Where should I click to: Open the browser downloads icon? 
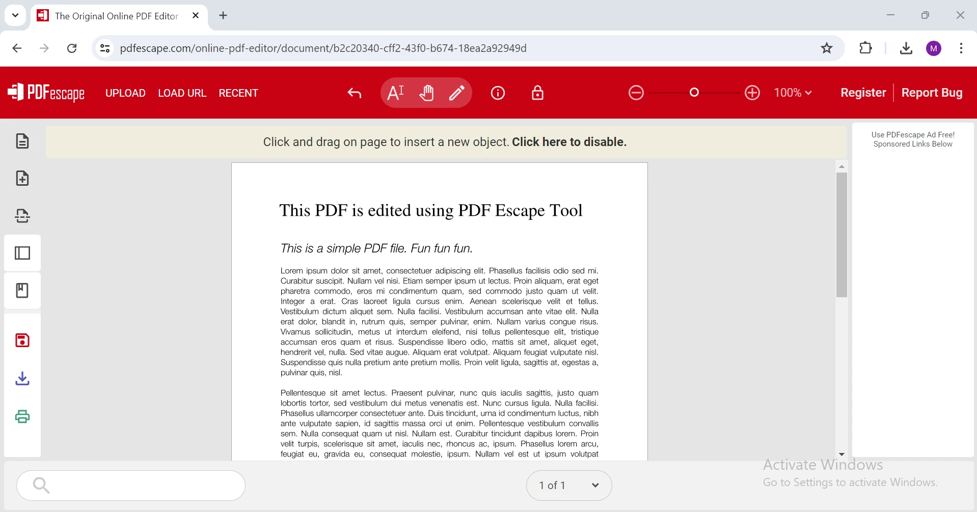tap(906, 48)
